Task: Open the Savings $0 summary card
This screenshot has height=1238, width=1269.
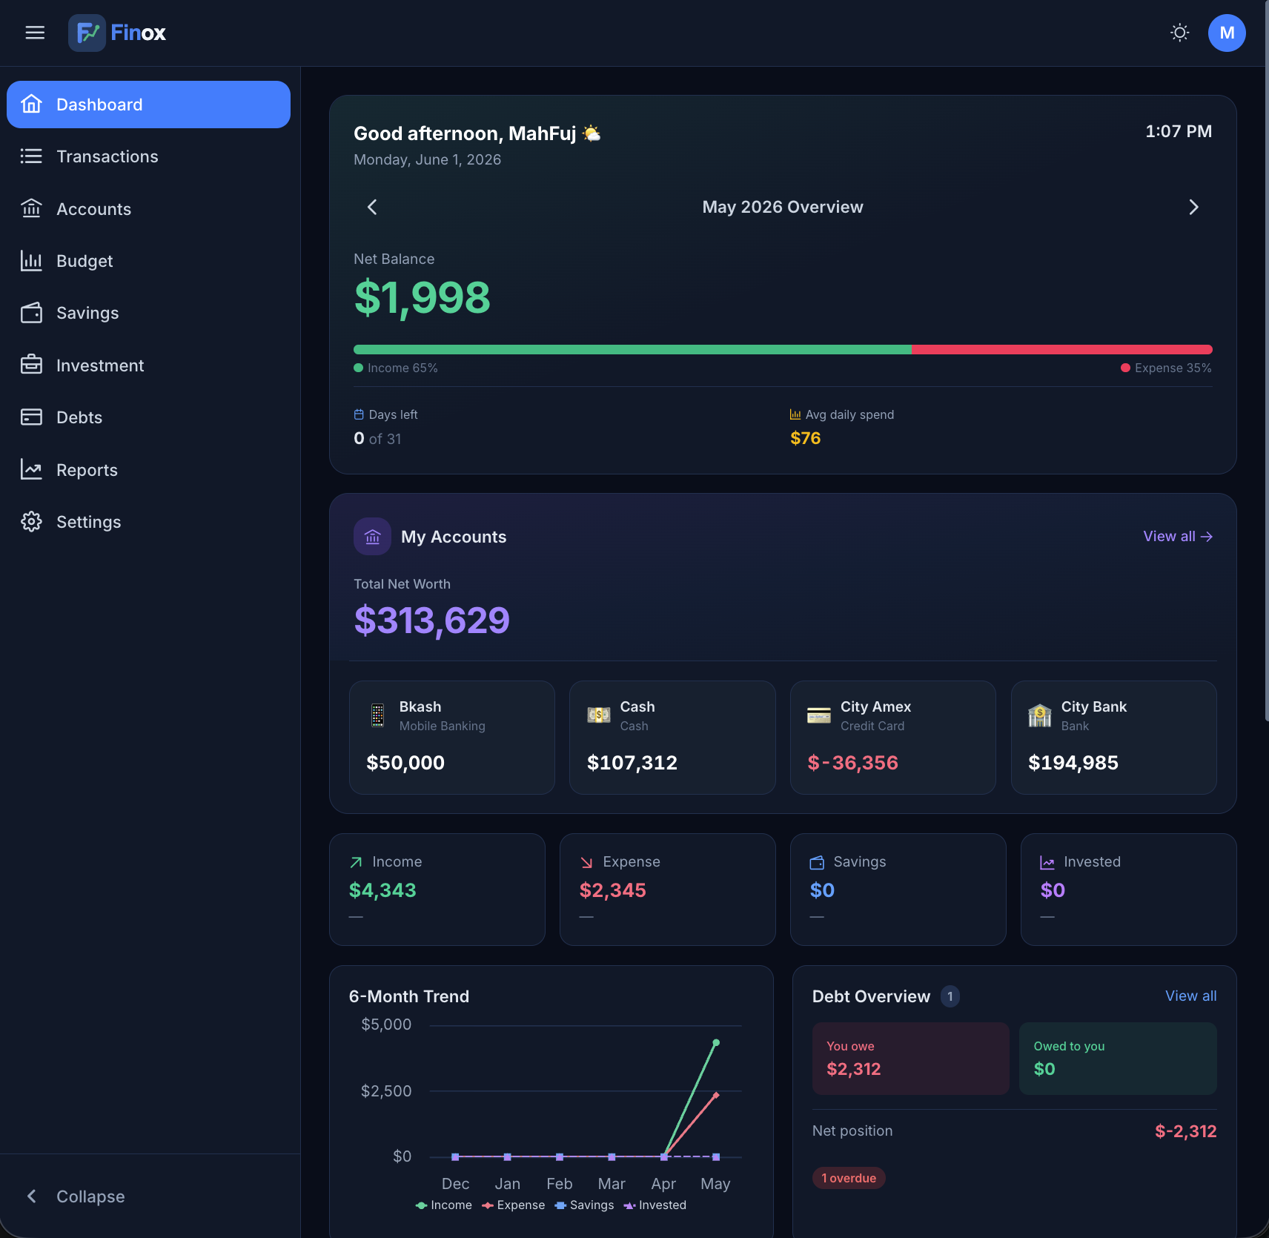Action: 898,890
